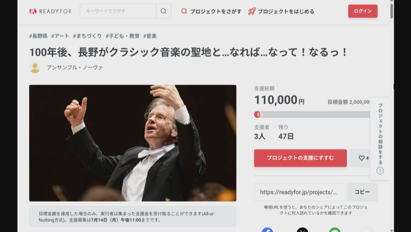Viewport: 411px width, 232px height.
Task: Click the アンサンブル・ノーヴァ avatar icon
Action: (x=35, y=67)
